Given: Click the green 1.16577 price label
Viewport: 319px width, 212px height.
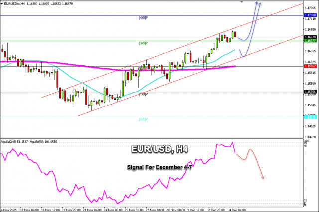Looking at the screenshot, I should point(310,41).
